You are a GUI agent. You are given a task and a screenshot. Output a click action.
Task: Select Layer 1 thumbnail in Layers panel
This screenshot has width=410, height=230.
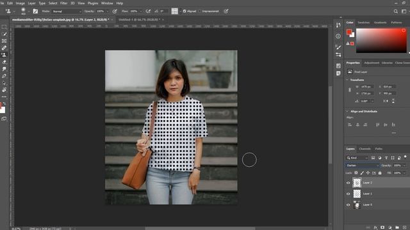(357, 194)
